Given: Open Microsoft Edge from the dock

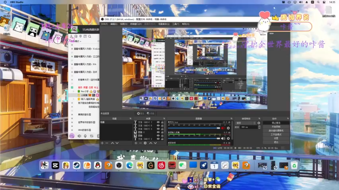Looking at the screenshot, I should tap(129, 166).
